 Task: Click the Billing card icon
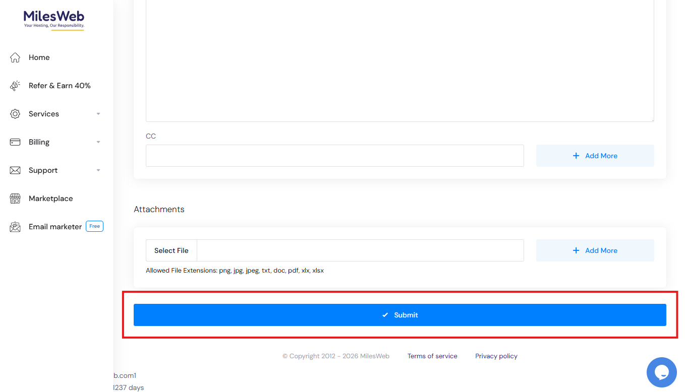pyautogui.click(x=15, y=142)
